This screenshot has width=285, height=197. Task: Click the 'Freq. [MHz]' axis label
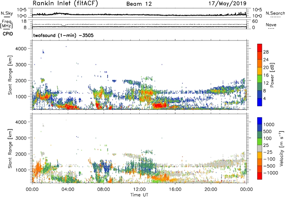pos(7,24)
